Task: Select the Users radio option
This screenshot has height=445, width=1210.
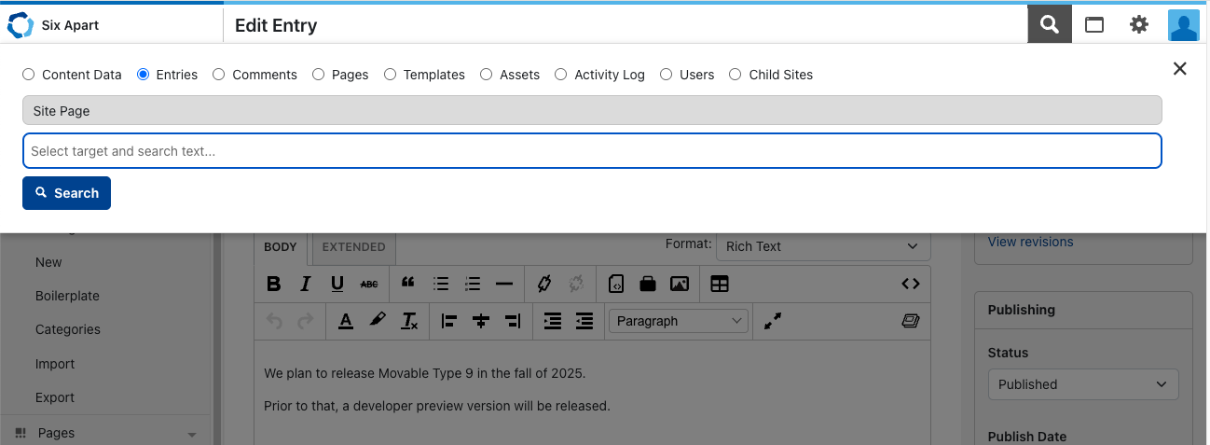Action: 667,75
